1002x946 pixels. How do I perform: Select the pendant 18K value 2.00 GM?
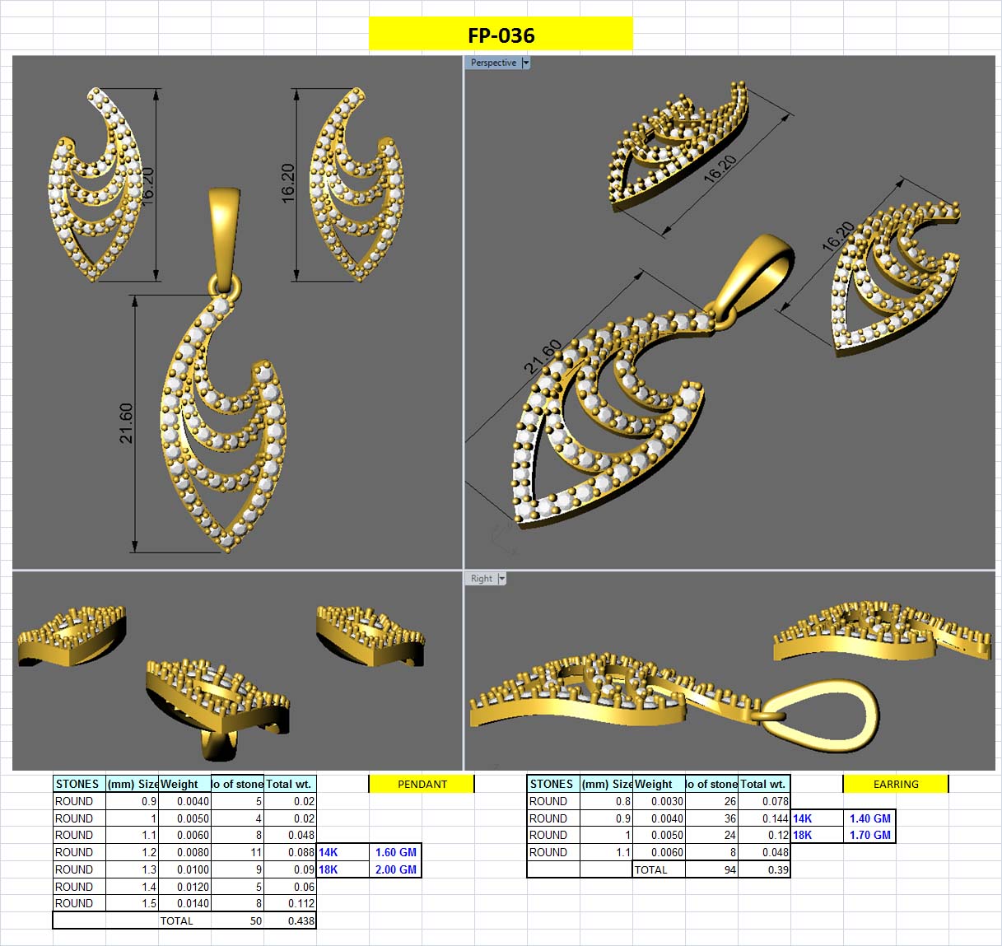pos(395,869)
